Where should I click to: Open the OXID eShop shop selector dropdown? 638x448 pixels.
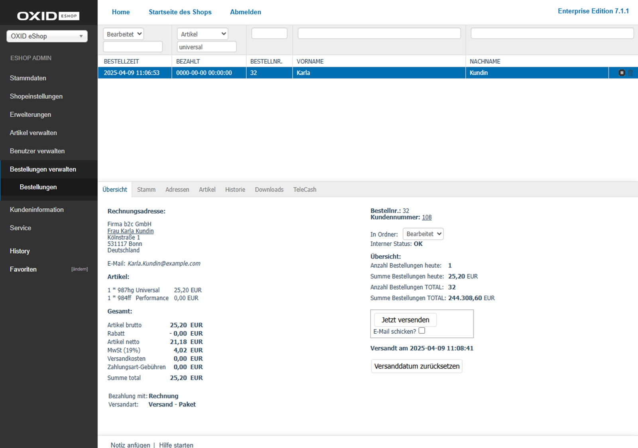tap(47, 36)
